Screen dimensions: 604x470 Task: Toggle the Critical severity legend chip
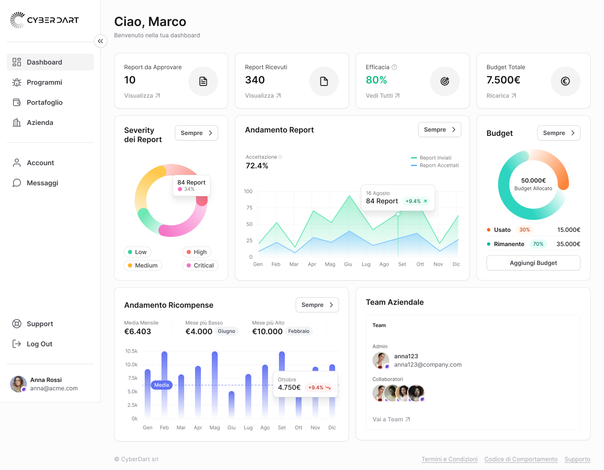(200, 265)
